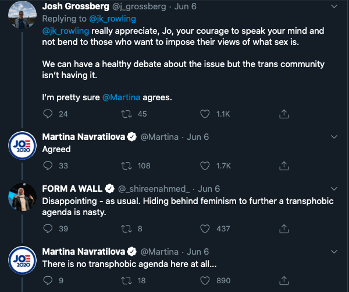Screen dimensions: 349x292
Task: Open more options on Josh Grossberg's tweet
Action: pos(333,8)
